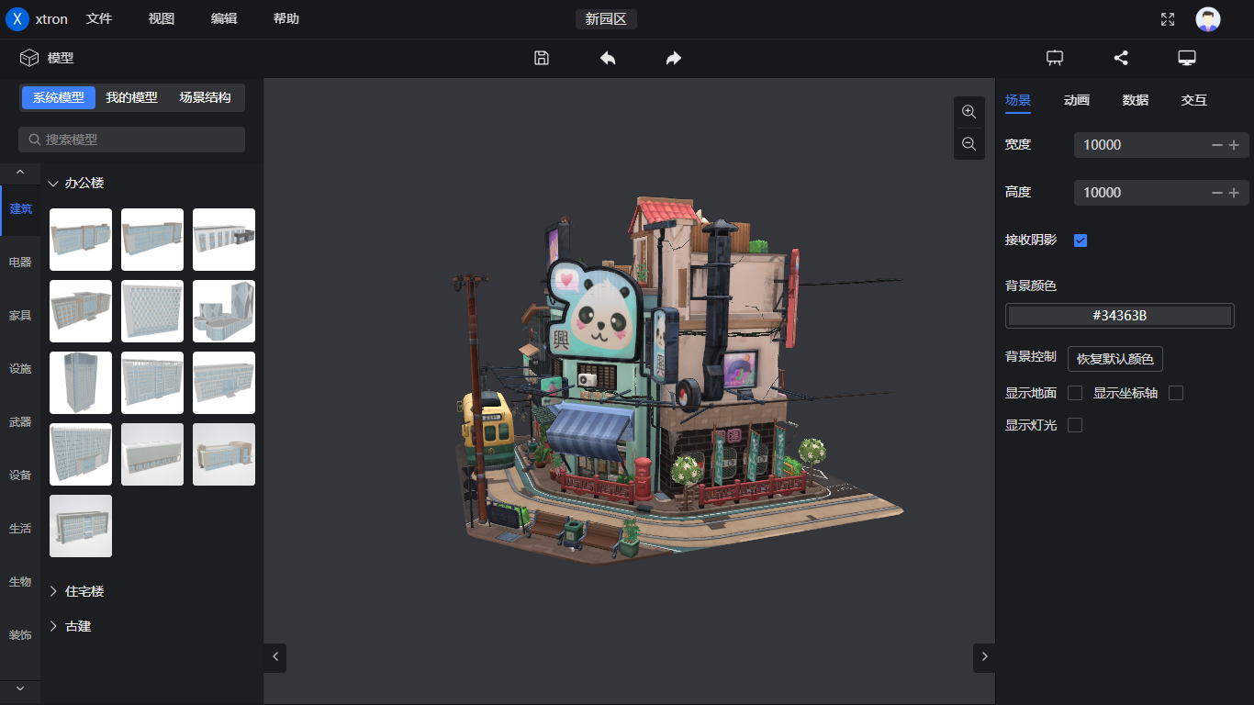Expand the 古建 category
This screenshot has height=705, width=1254.
pos(53,626)
